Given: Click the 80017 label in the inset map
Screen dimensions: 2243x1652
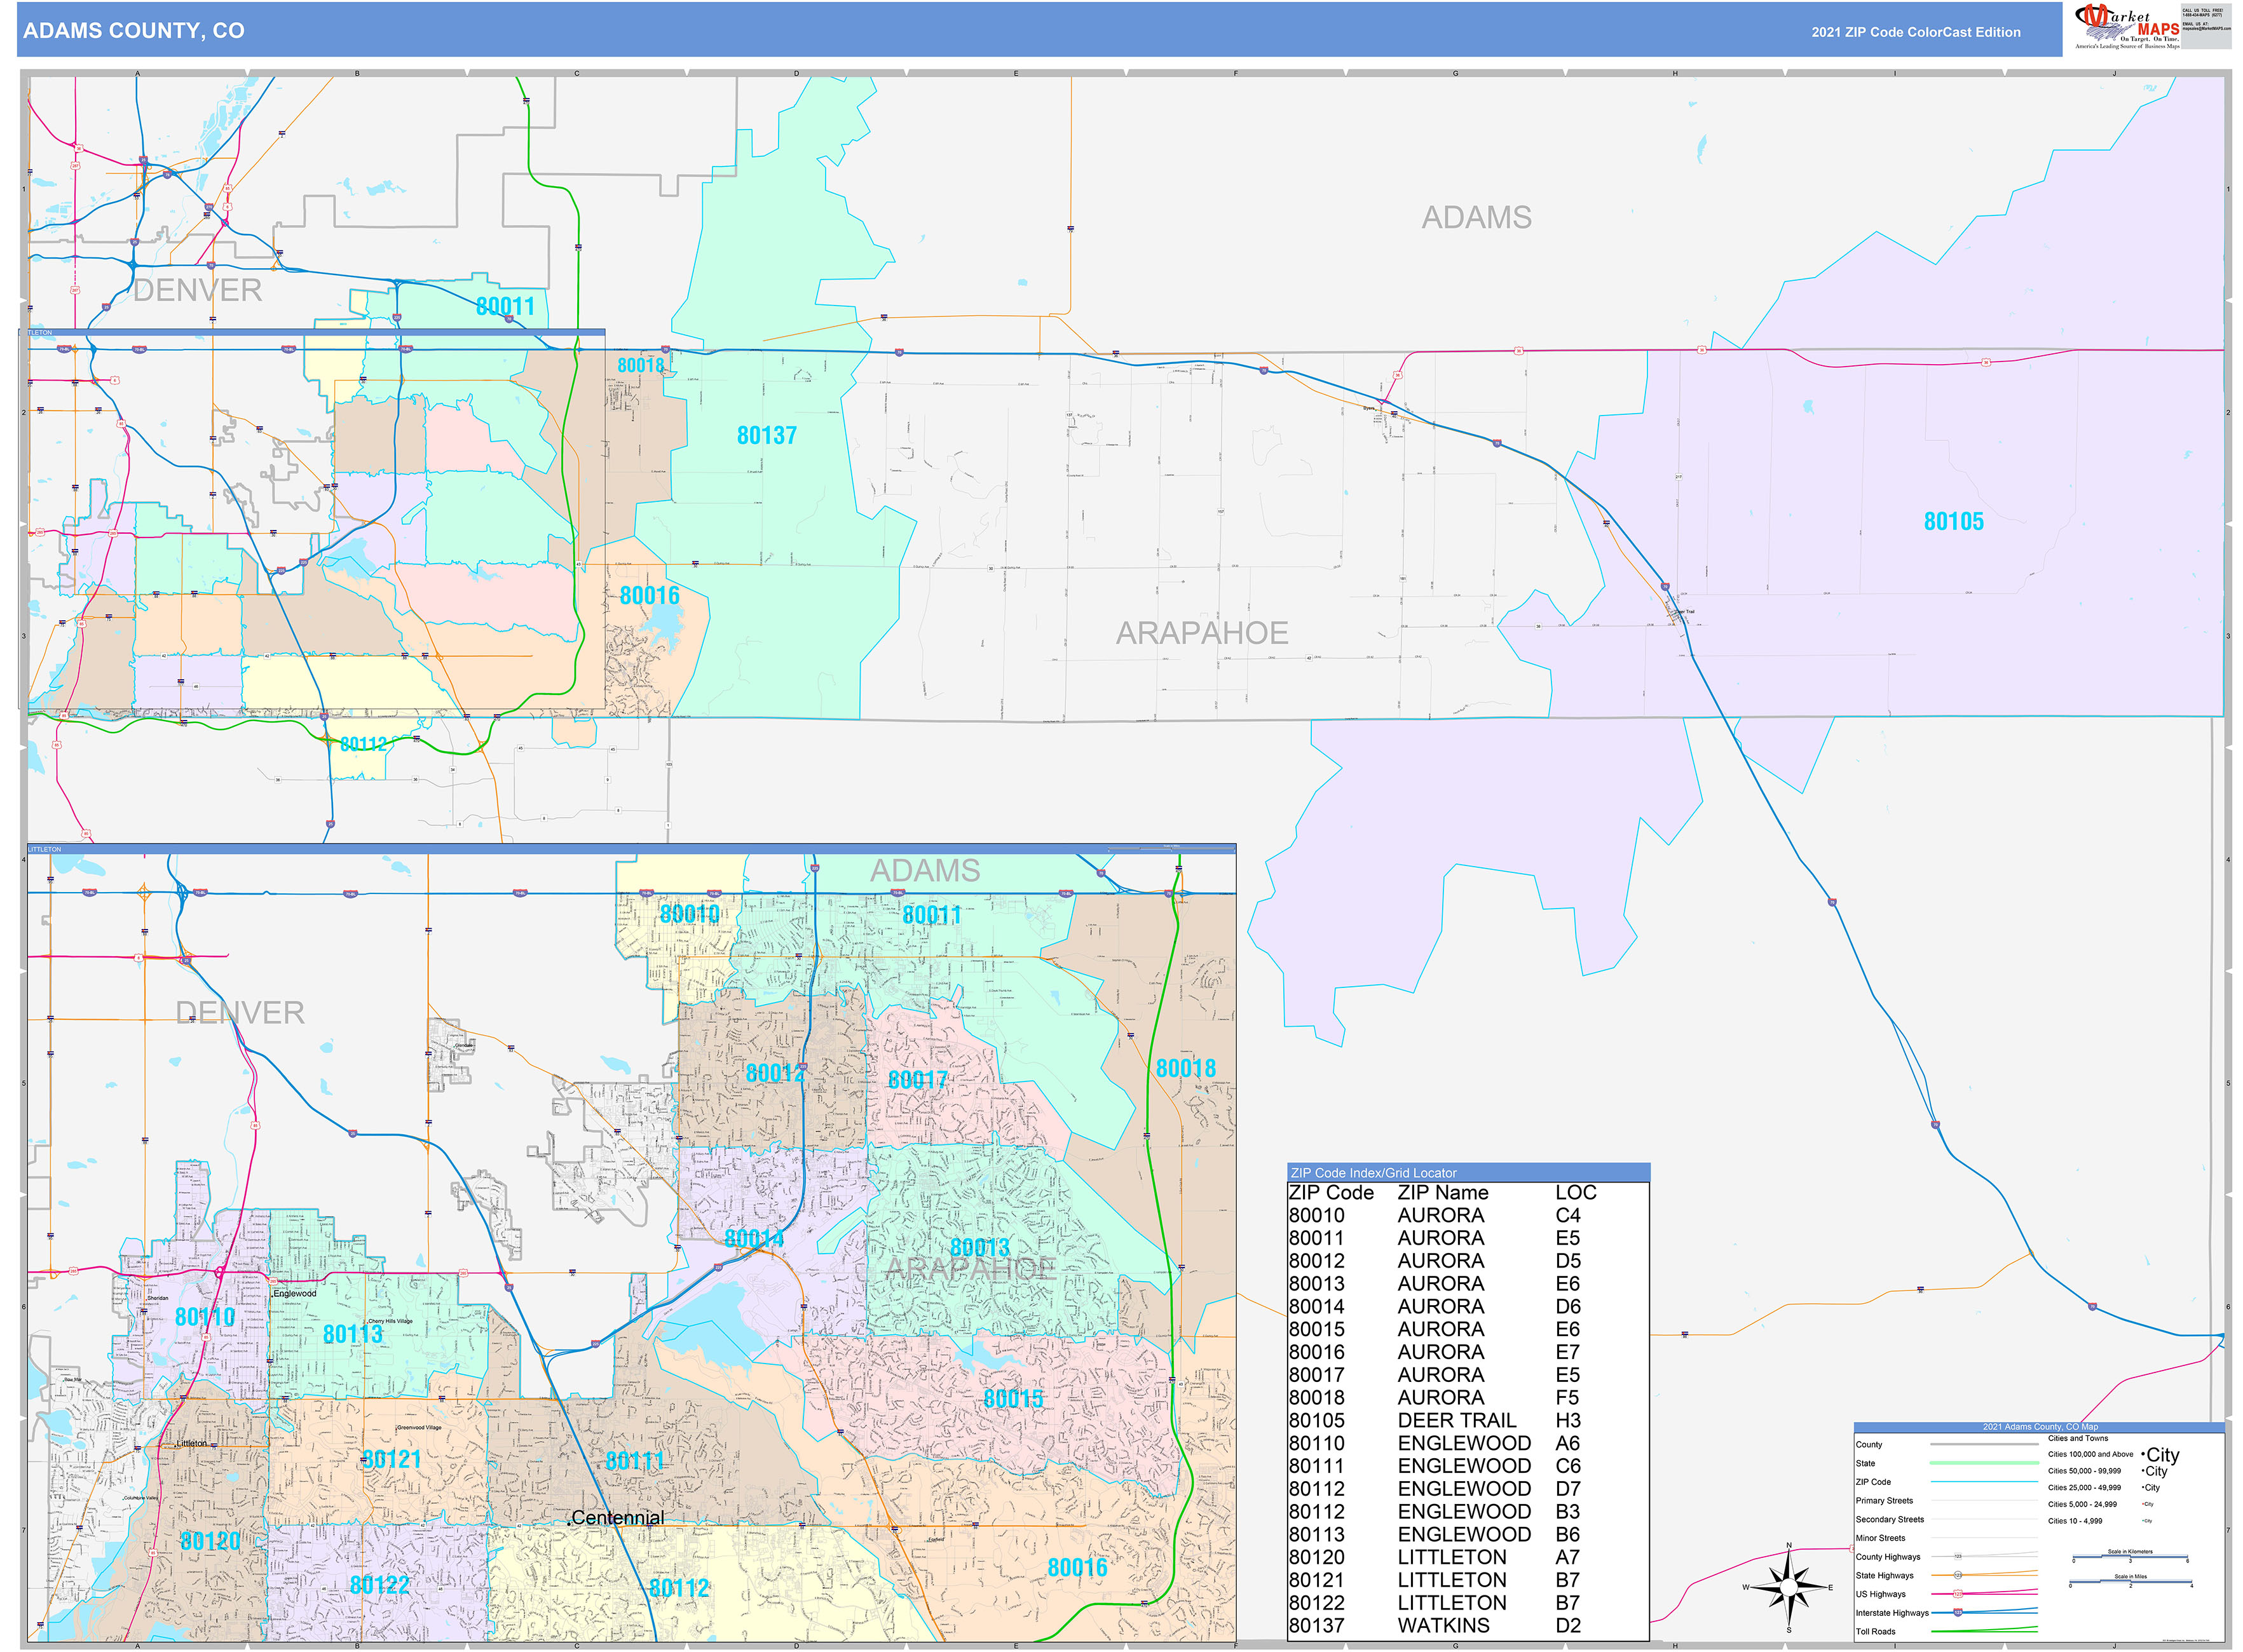Looking at the screenshot, I should pos(917,1080).
